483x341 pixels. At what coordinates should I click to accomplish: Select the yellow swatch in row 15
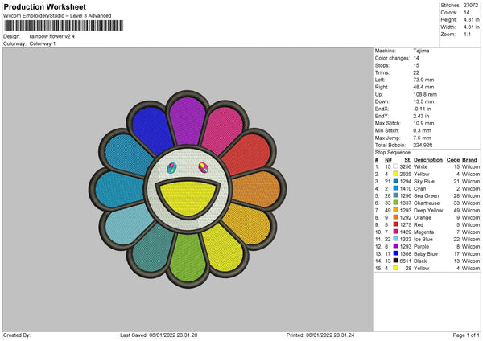click(x=395, y=268)
